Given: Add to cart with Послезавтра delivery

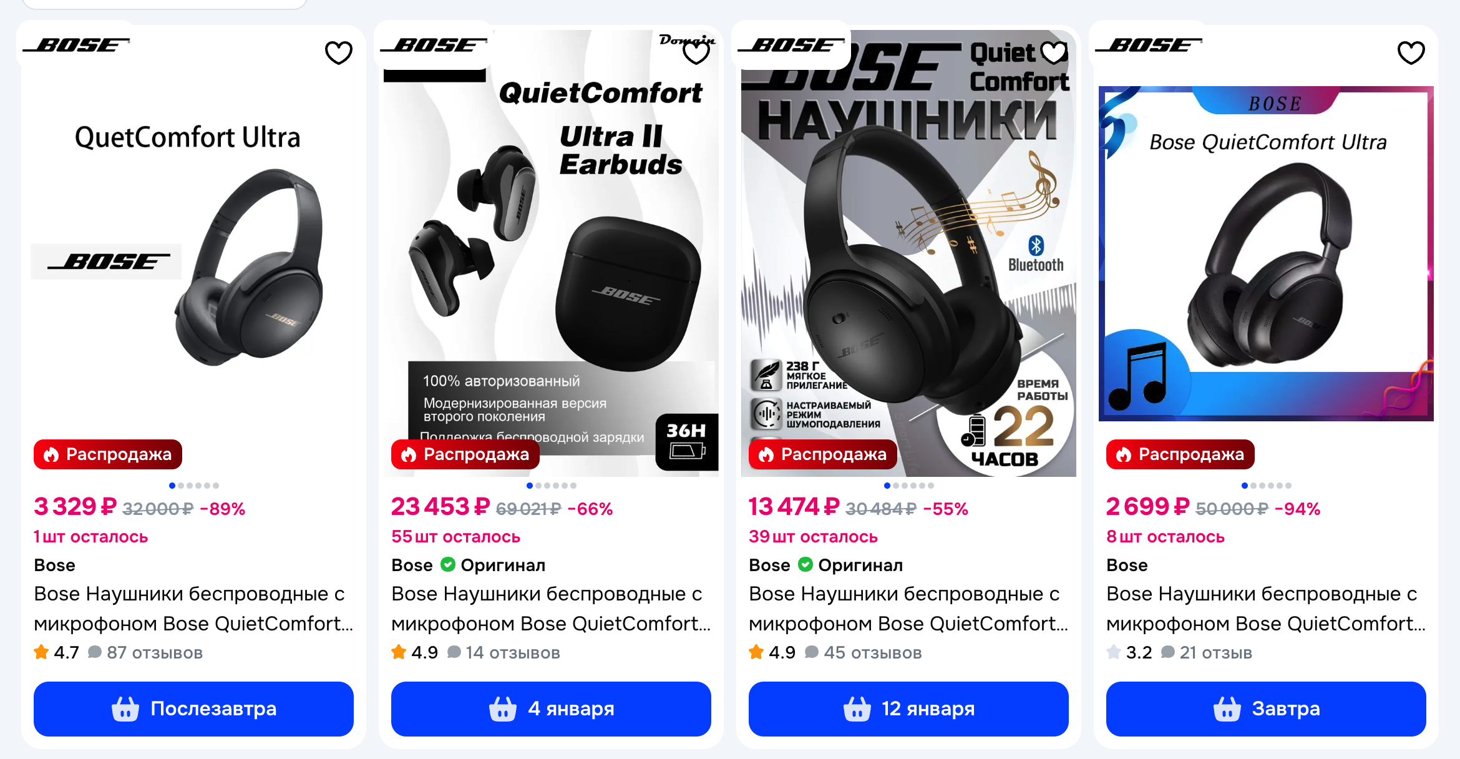Looking at the screenshot, I should pos(193,708).
